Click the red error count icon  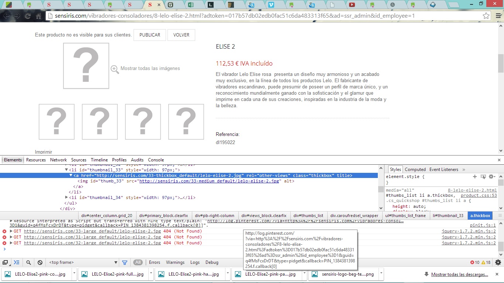[472, 262]
